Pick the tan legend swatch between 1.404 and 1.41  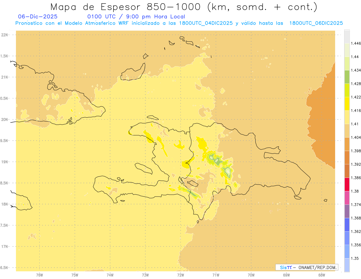347,131
